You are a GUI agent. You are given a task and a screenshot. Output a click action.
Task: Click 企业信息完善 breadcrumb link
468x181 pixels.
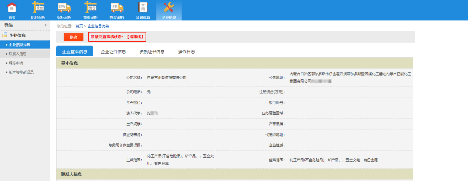click(98, 26)
